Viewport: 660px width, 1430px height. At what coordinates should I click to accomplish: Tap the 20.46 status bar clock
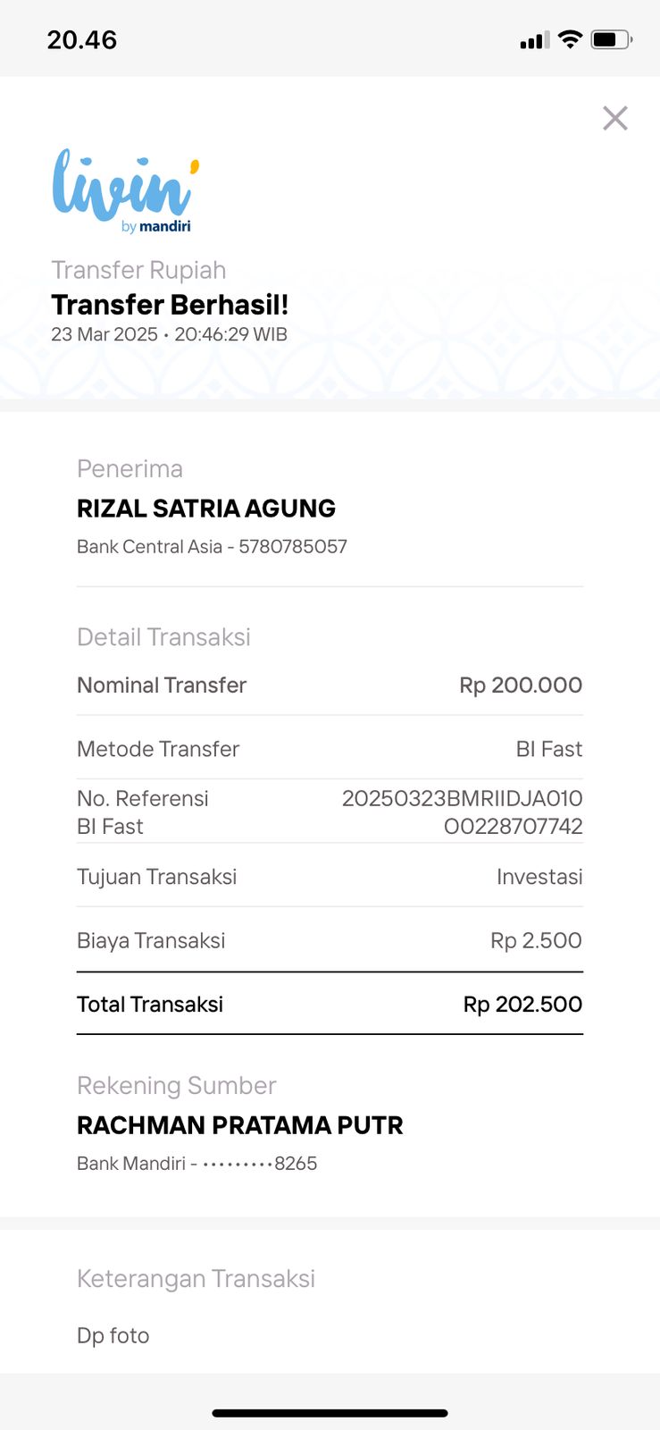82,40
